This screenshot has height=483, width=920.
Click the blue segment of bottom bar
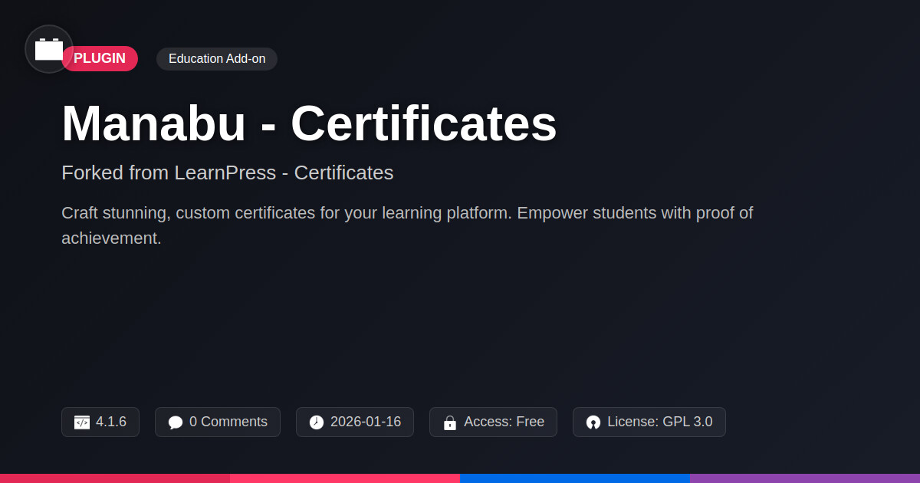[575, 478]
